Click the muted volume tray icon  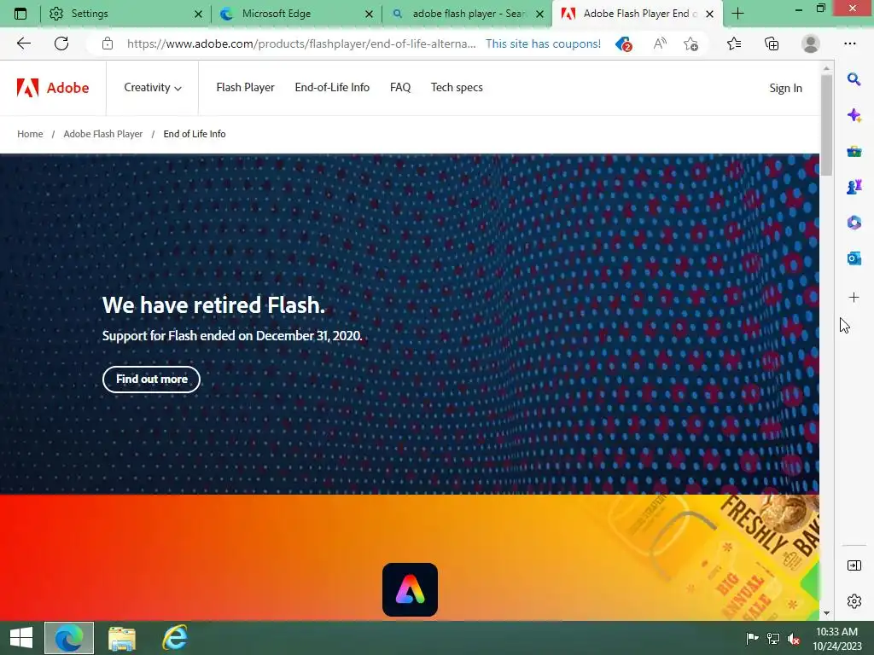(794, 638)
